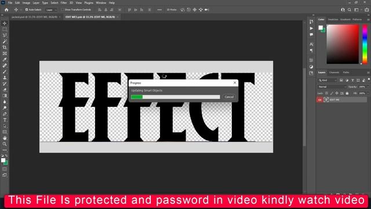Click the rainbow hue slider
Screen dimensions: 371x209
[x=365, y=44]
